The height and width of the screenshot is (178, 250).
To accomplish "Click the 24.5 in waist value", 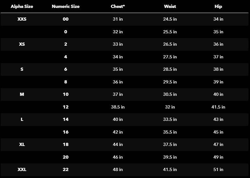I will [x=170, y=19].
